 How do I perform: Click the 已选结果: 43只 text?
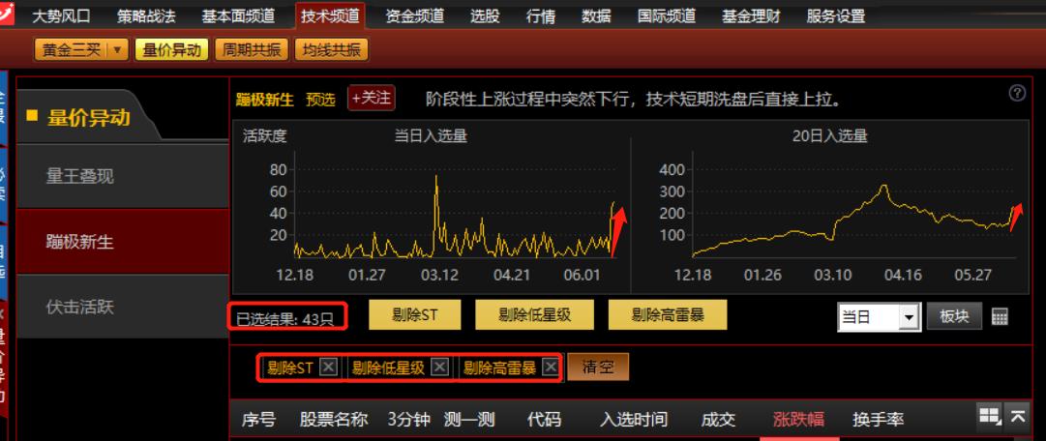[x=284, y=319]
